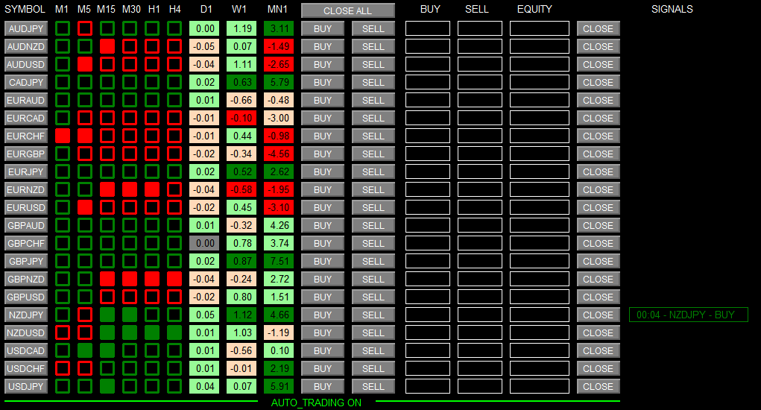Click the CADJPY H1 green outlined indicator
The width and height of the screenshot is (761, 410).
coord(152,83)
